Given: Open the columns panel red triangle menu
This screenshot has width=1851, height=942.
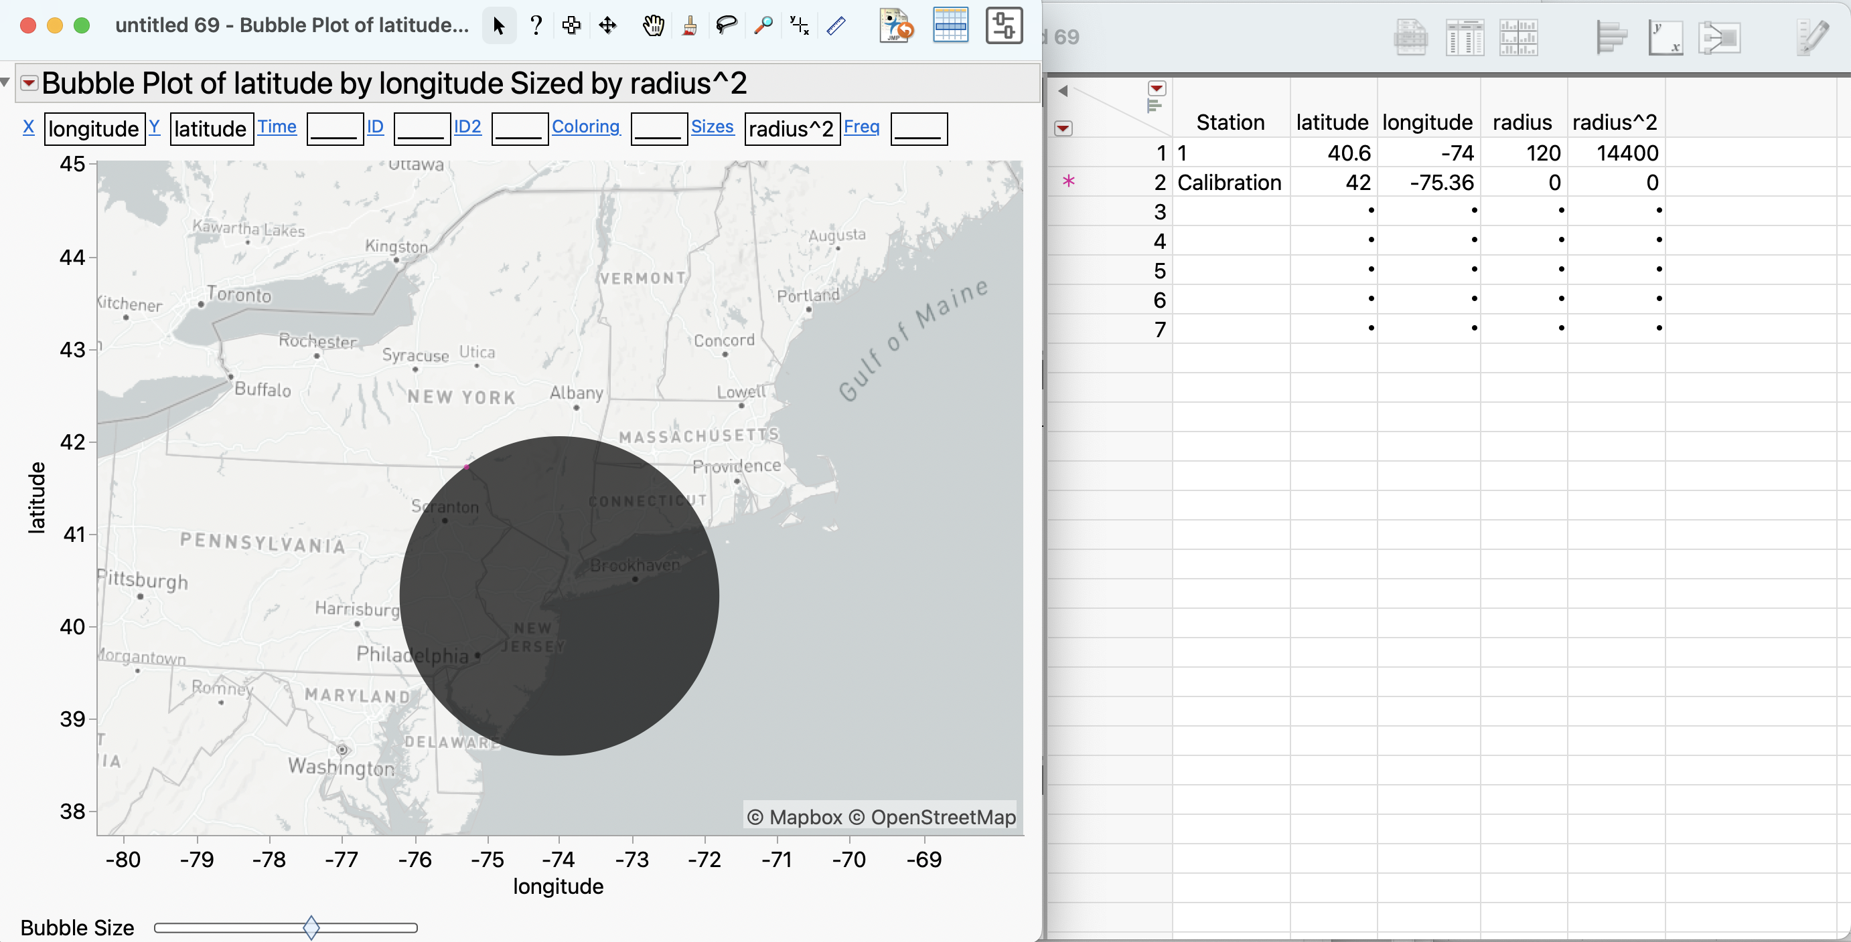Looking at the screenshot, I should (1157, 88).
